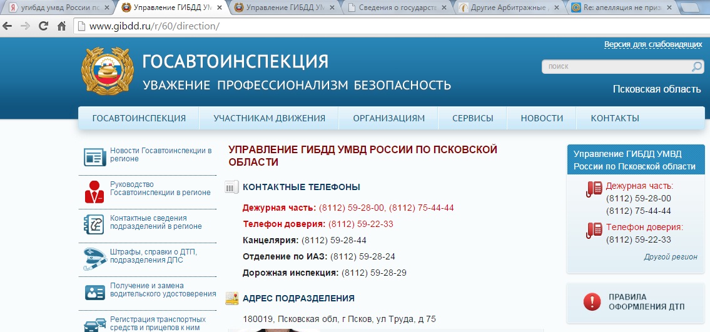This screenshot has width=710, height=332.
Task: Click the red phone icon near Дежурная часть
Action: (x=594, y=189)
